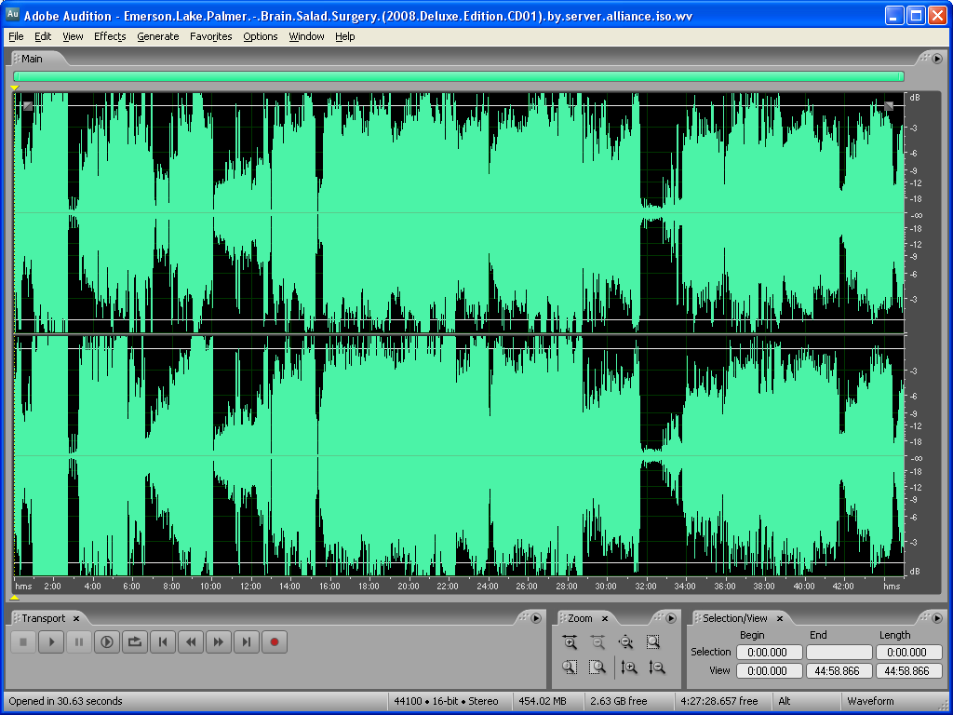Click the yellow cursor marker below the waveform
This screenshot has height=715, width=953.
tap(15, 598)
